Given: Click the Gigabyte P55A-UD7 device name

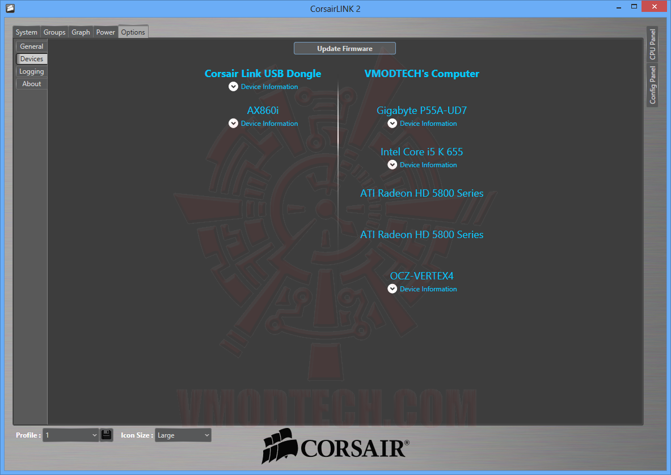Looking at the screenshot, I should [422, 111].
